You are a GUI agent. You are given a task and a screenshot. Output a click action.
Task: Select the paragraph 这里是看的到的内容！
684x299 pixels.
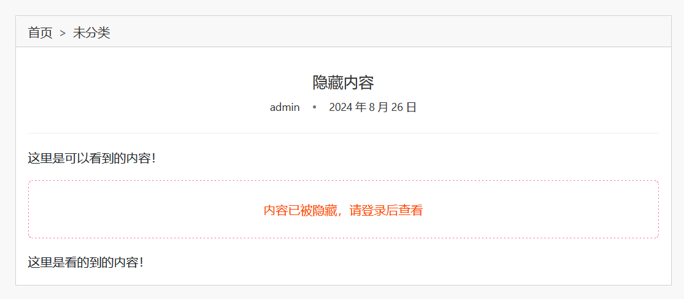tap(86, 262)
